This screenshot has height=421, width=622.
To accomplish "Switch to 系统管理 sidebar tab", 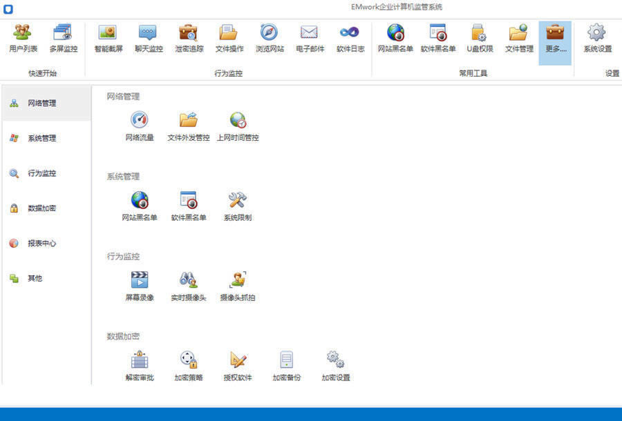I will [x=41, y=138].
